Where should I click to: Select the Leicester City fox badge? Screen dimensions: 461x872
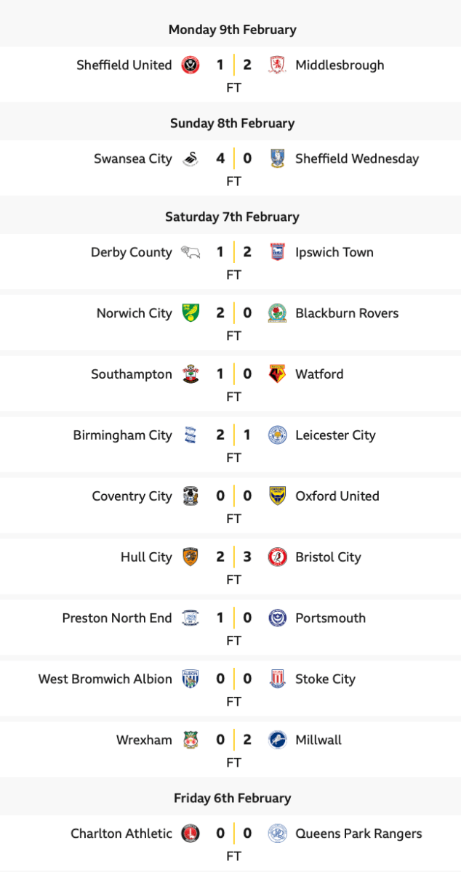coord(276,435)
